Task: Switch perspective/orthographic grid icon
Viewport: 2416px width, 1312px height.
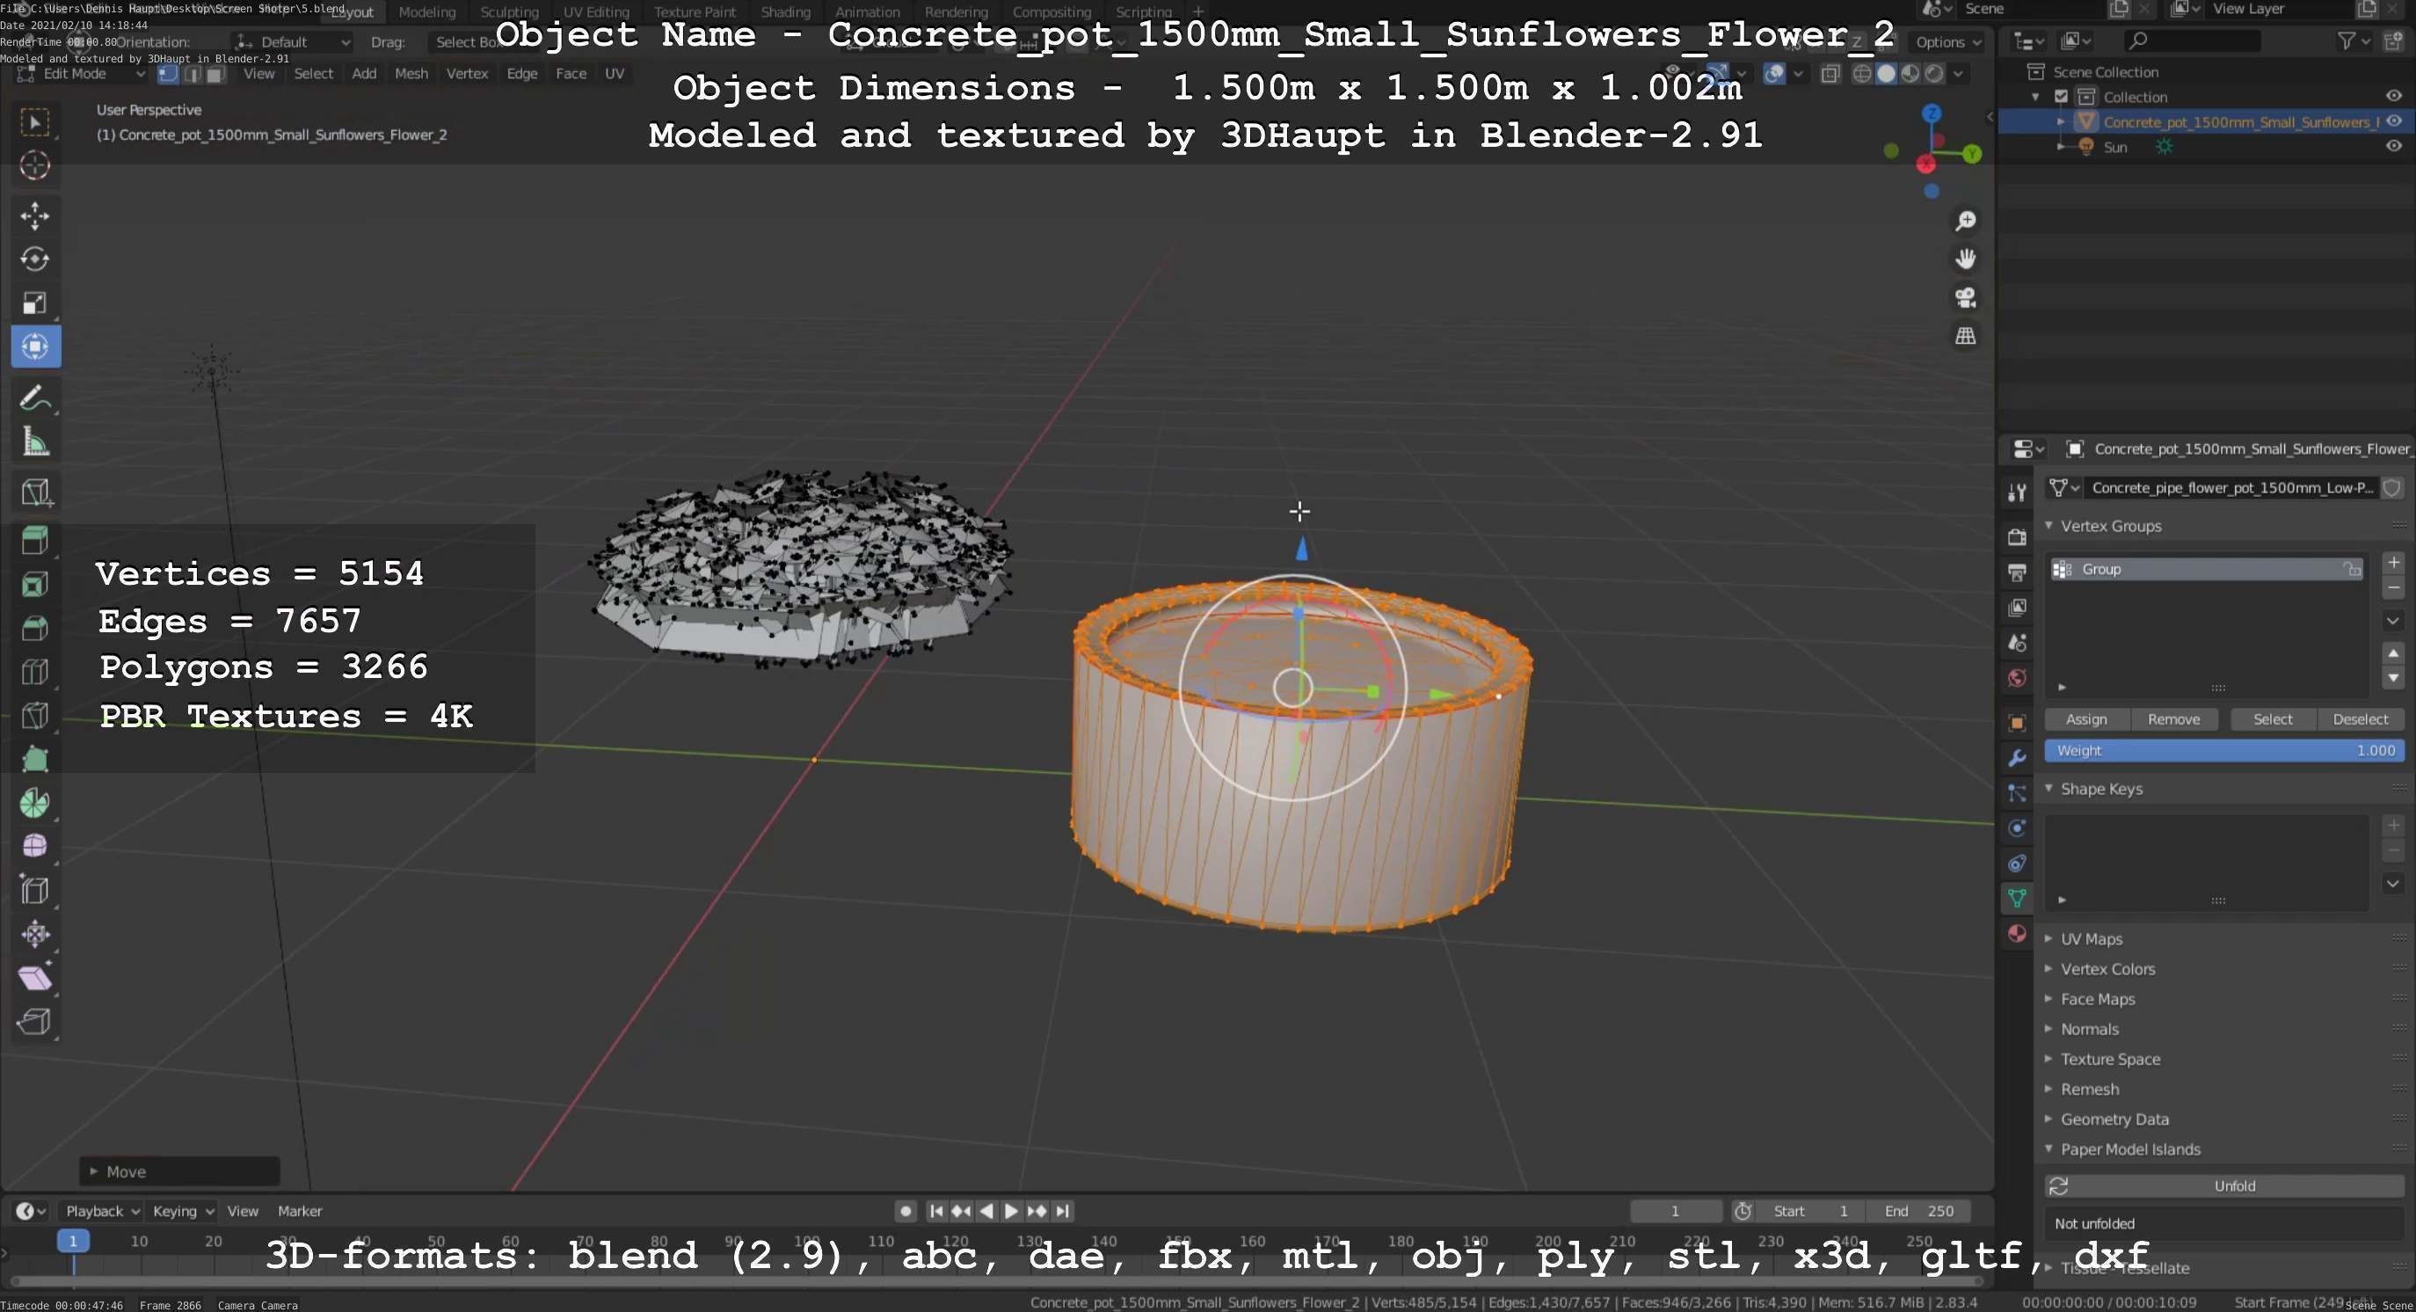Action: [x=1966, y=336]
